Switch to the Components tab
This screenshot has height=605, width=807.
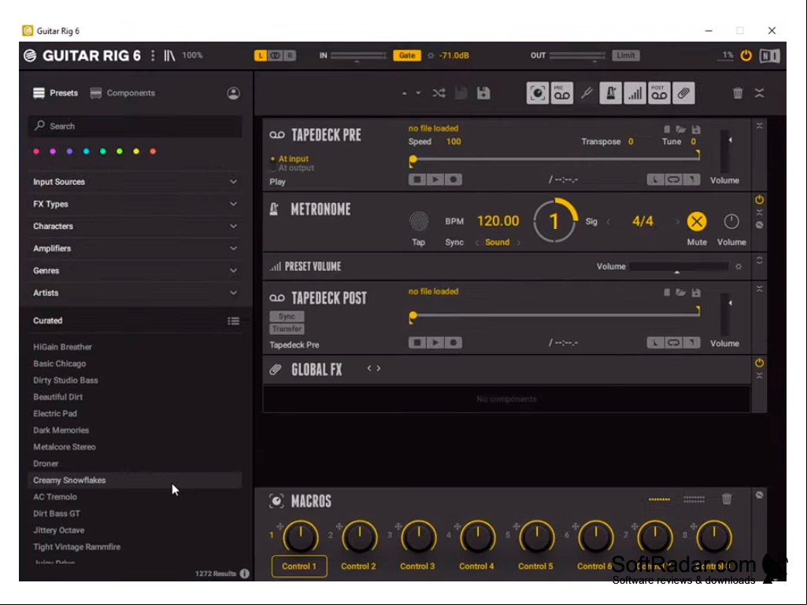(x=123, y=93)
